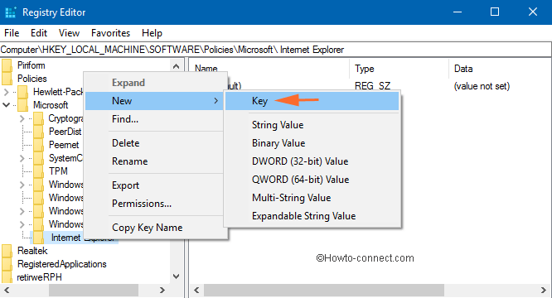The width and height of the screenshot is (552, 298).
Task: Open the View menu
Action: (69, 33)
